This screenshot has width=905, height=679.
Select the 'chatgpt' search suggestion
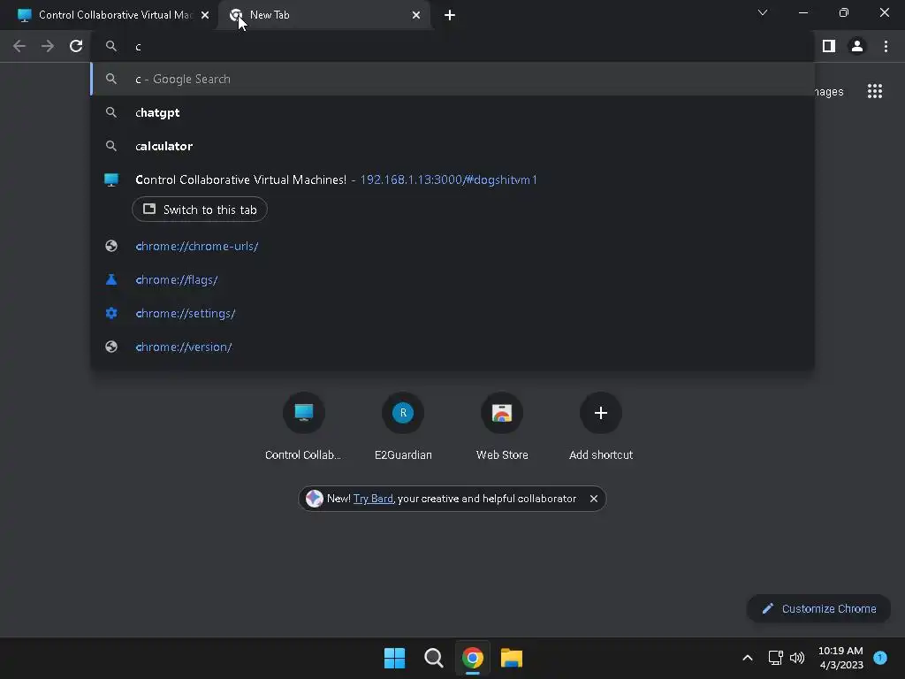(452, 112)
